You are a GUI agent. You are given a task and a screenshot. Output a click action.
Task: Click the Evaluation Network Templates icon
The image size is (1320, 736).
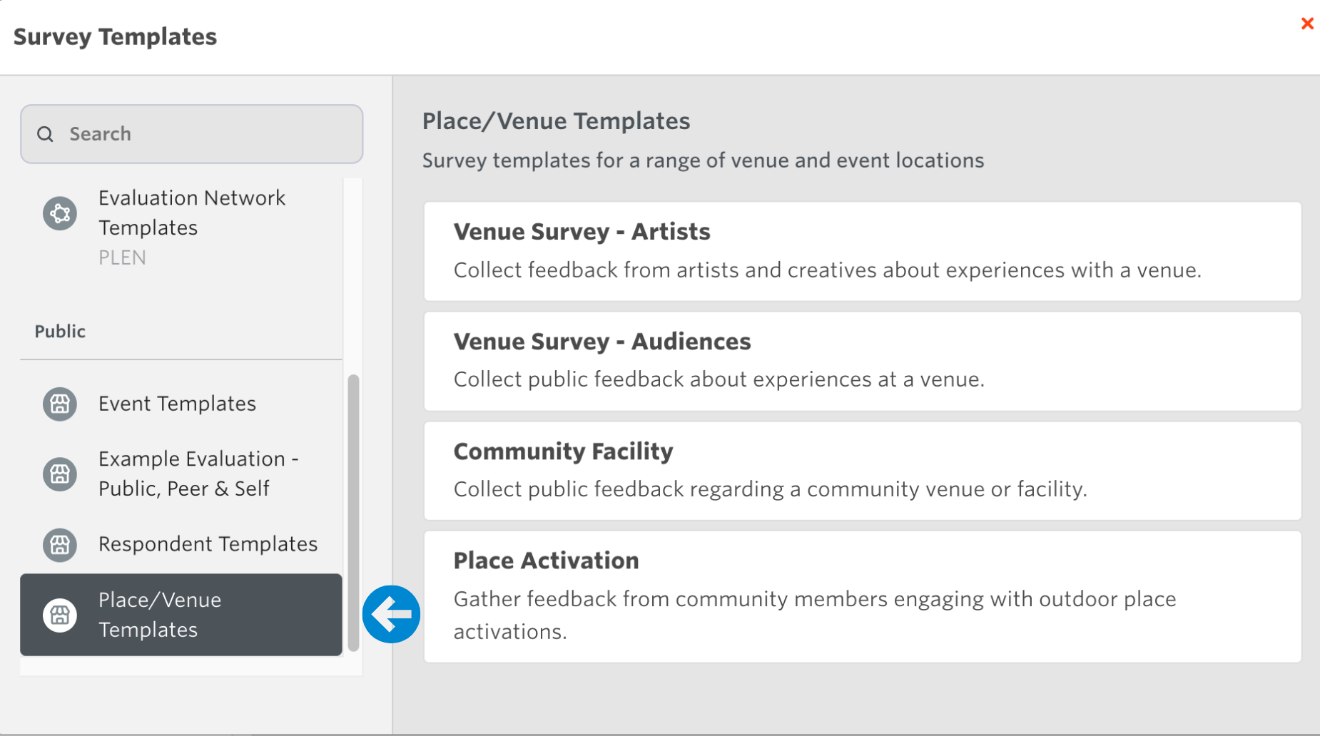60,213
